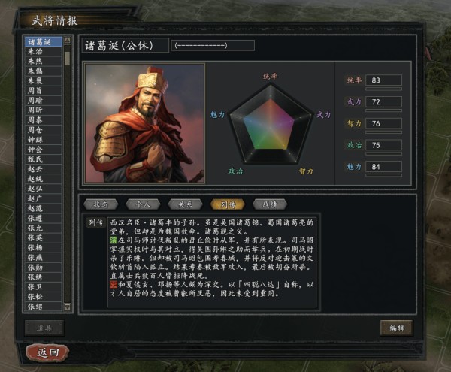The width and height of the screenshot is (451, 372).
Task: Click the scroll-down arrow in the officer list
Action: click(x=68, y=307)
